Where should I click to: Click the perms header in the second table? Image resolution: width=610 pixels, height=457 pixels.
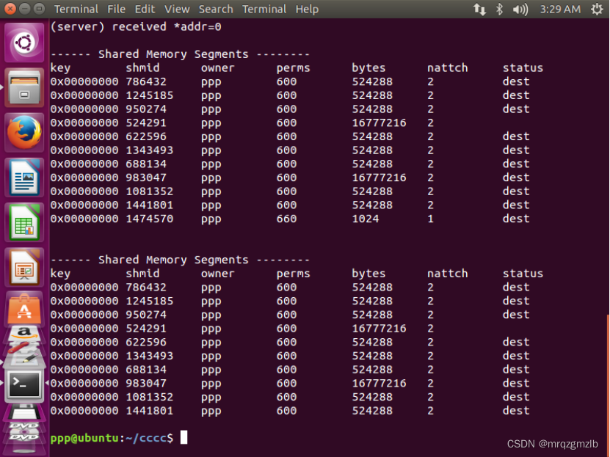(x=293, y=274)
